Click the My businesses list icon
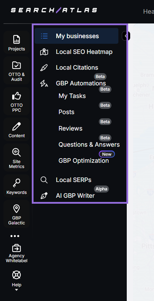Image resolution: width=154 pixels, height=301 pixels. coord(44,36)
